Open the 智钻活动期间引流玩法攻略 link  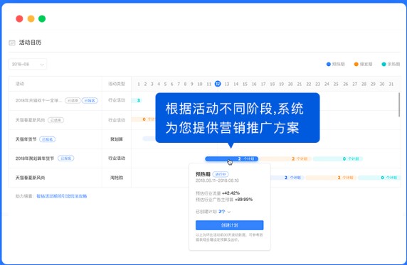click(62, 196)
